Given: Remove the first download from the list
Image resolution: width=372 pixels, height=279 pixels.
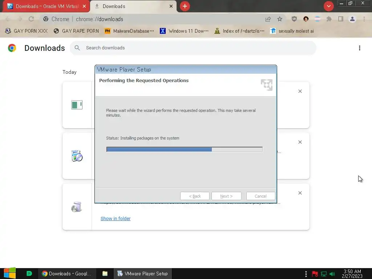Looking at the screenshot, I should point(300,91).
